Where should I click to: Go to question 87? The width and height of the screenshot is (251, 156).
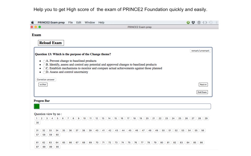click(37, 147)
